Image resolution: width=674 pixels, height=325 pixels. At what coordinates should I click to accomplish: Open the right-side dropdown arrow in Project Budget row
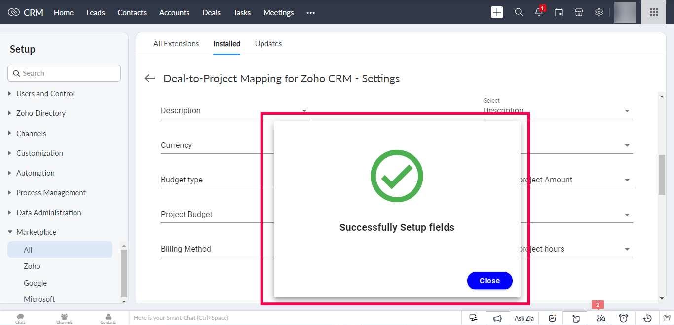627,215
